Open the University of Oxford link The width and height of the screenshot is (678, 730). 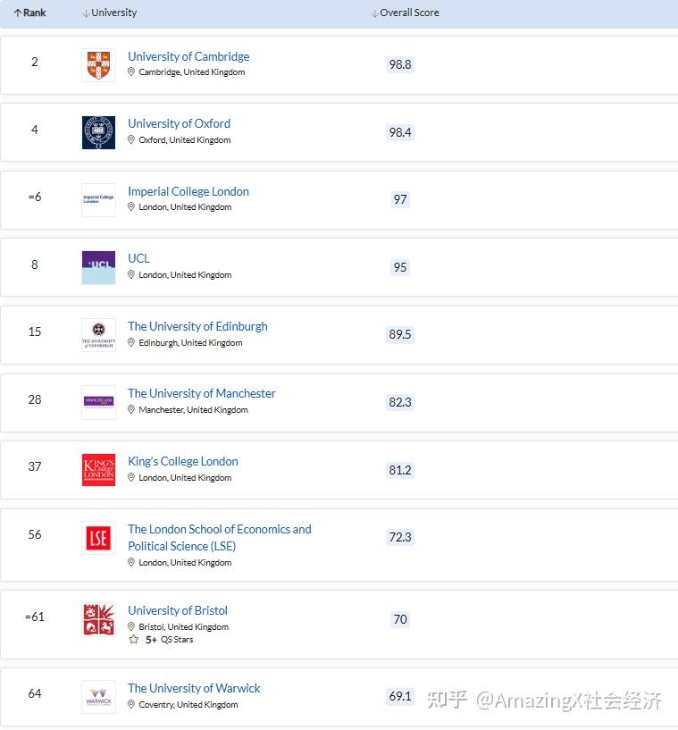coord(180,123)
